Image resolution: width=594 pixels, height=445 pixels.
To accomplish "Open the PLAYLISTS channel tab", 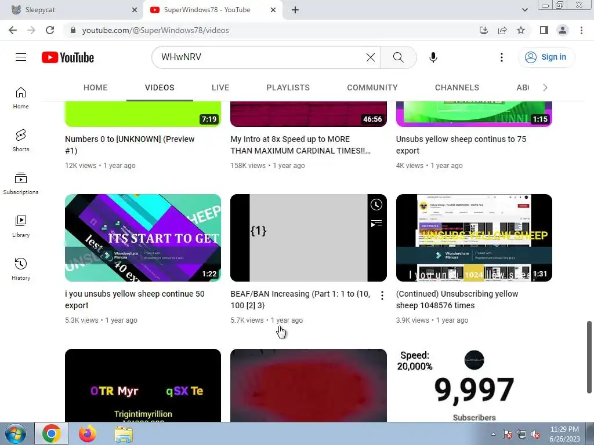I will point(288,87).
